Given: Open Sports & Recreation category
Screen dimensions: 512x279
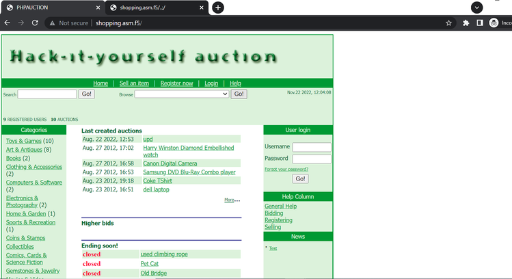Looking at the screenshot, I should pos(31,222).
